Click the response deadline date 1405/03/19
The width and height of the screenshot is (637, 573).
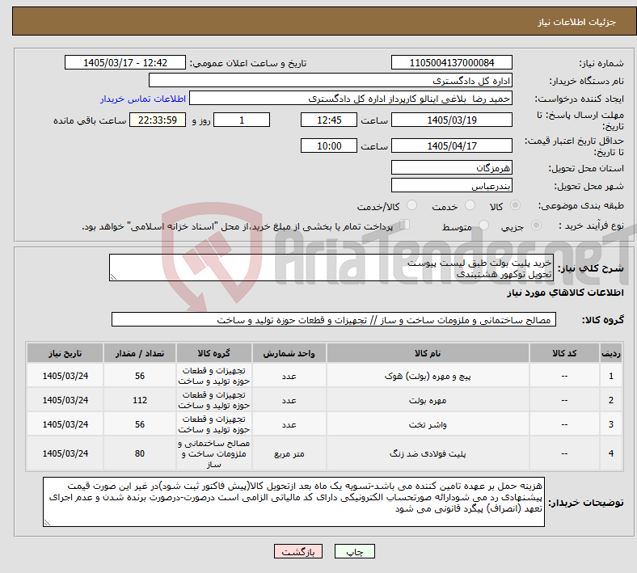tap(451, 120)
